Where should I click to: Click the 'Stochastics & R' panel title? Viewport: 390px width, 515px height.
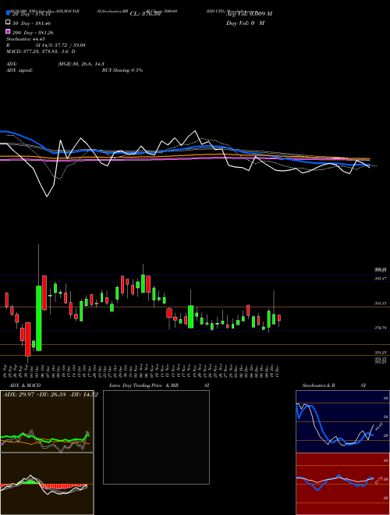tap(318, 385)
